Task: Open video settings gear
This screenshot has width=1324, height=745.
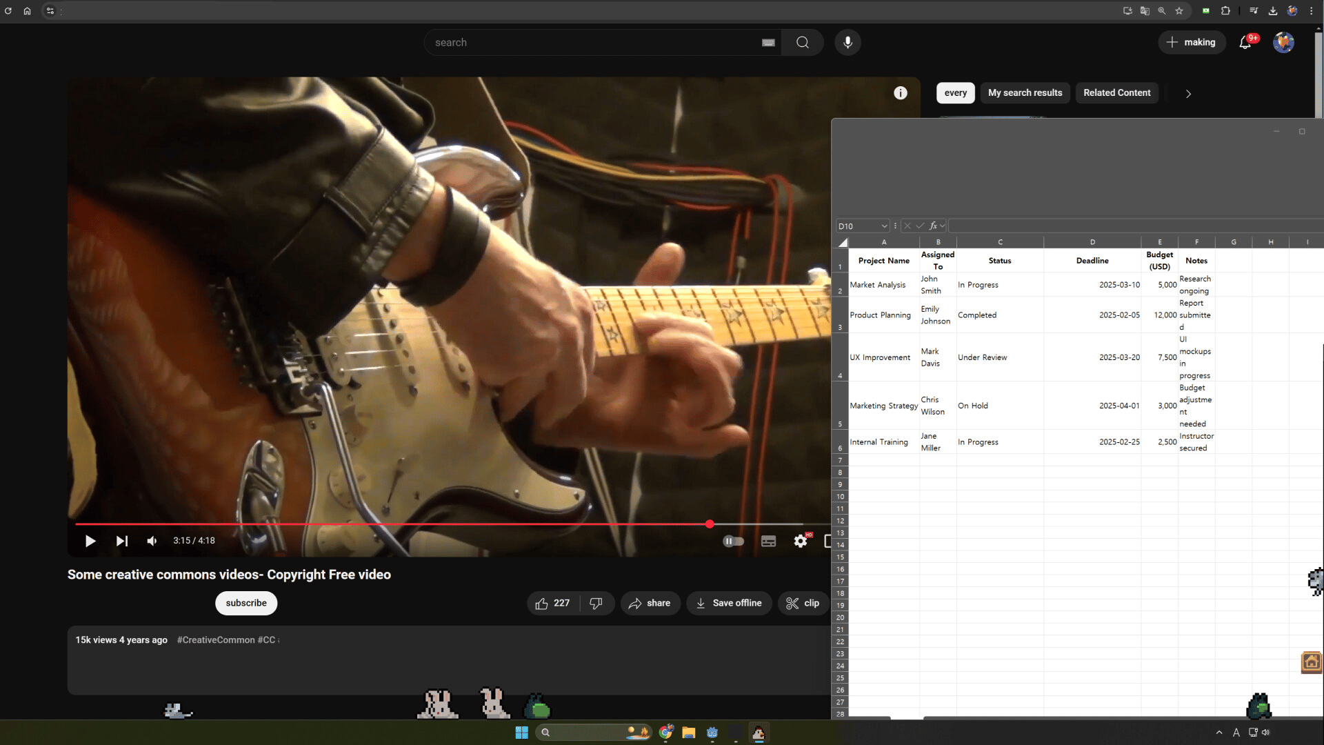Action: pyautogui.click(x=800, y=541)
